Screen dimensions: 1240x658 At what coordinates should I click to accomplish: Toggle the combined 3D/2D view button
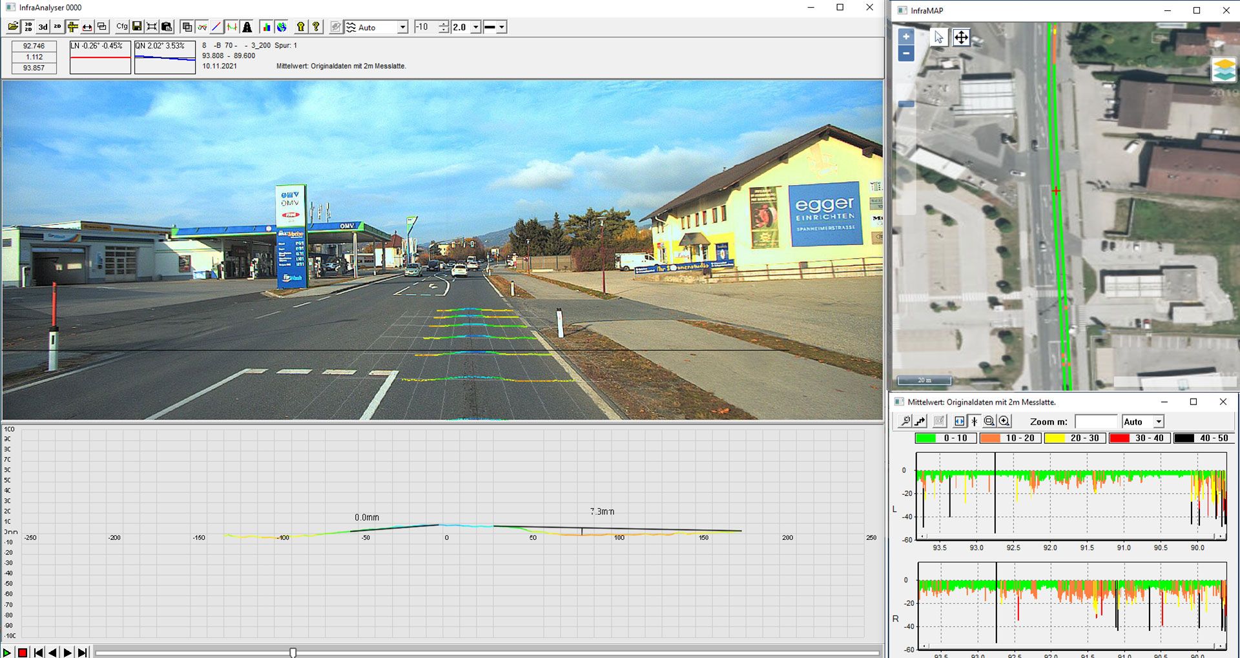point(28,27)
